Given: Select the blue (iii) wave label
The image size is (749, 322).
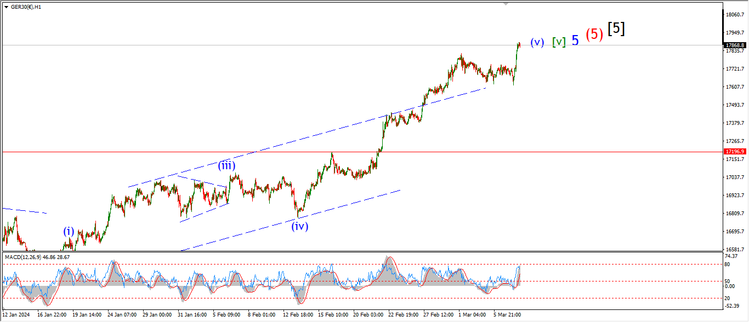Looking at the screenshot, I should pyautogui.click(x=227, y=165).
